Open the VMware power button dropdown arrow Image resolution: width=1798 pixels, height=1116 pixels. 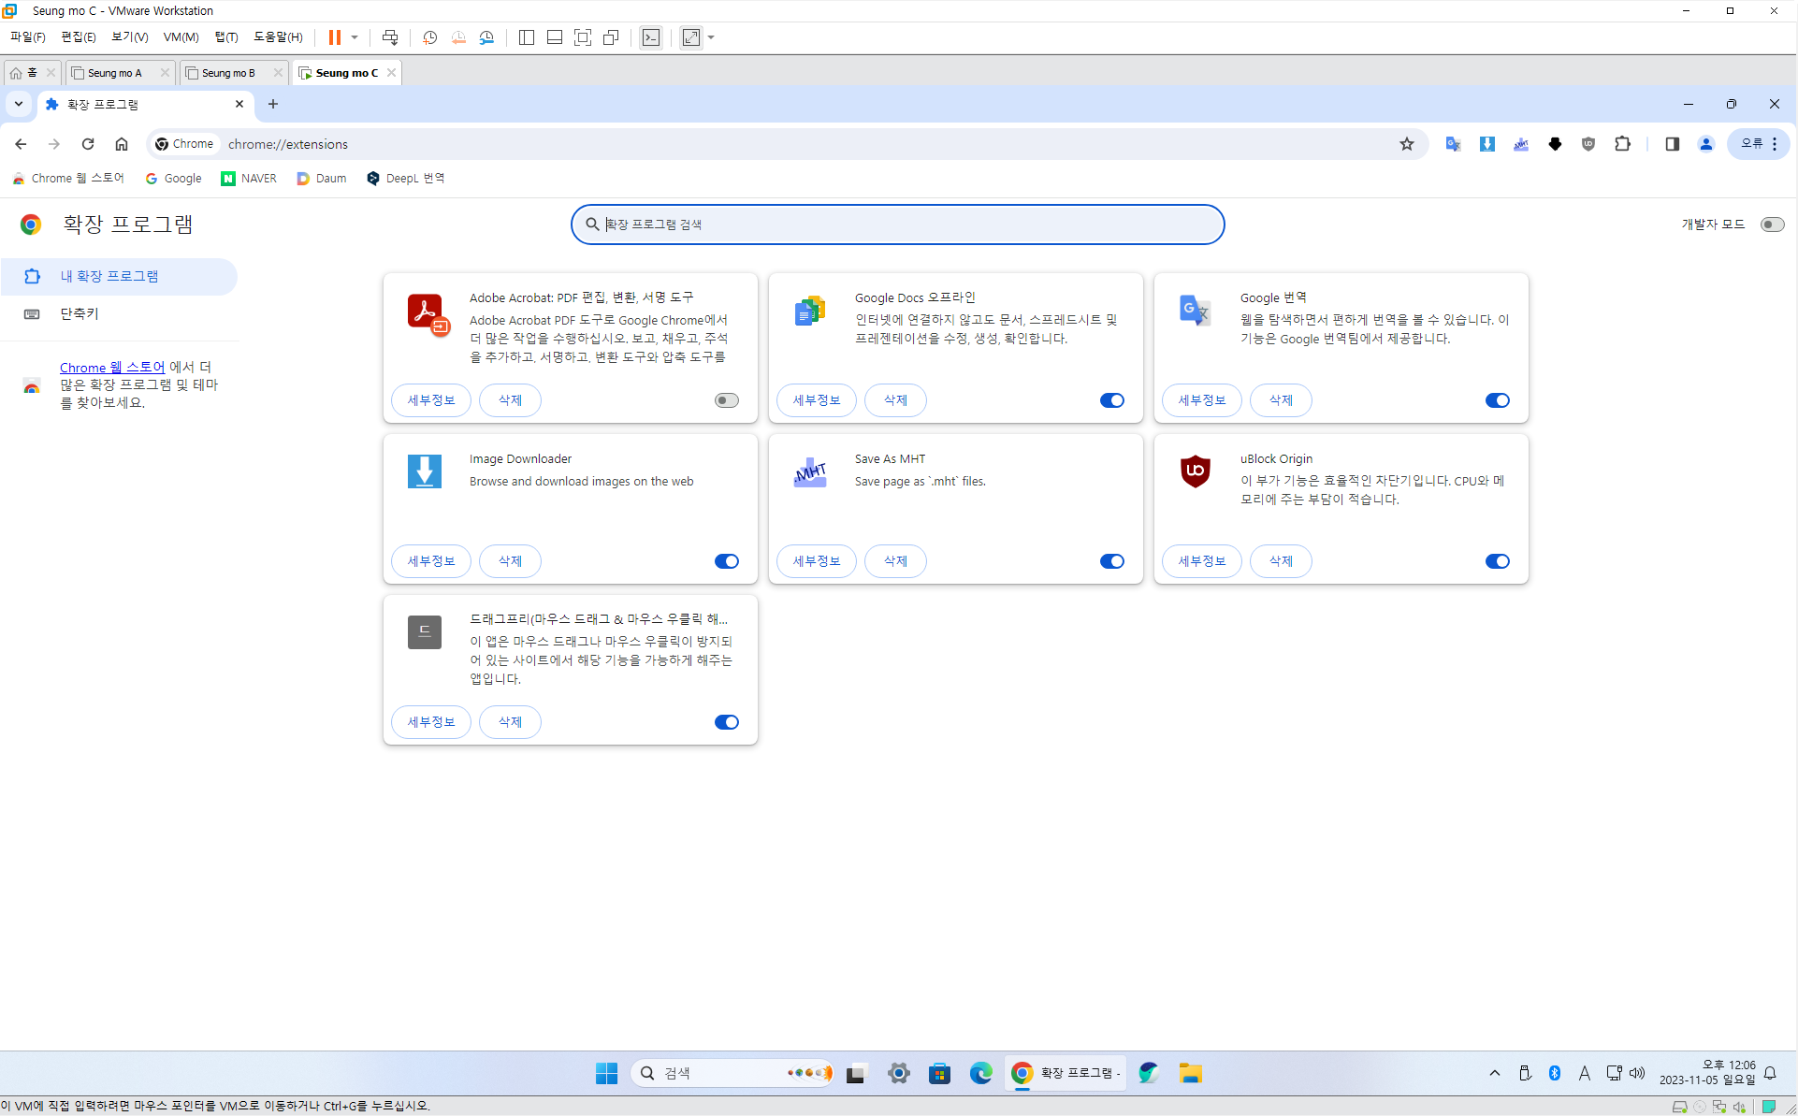(x=355, y=37)
